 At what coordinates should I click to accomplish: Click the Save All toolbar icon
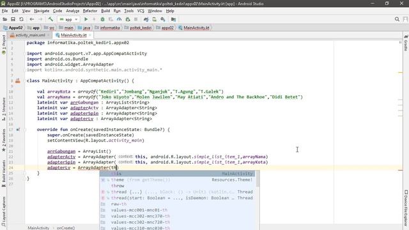[13, 19]
